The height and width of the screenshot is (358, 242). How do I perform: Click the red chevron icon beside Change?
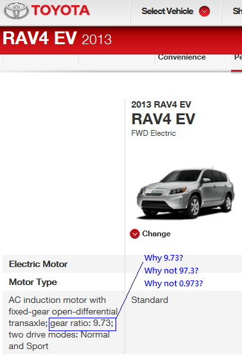coord(135,234)
